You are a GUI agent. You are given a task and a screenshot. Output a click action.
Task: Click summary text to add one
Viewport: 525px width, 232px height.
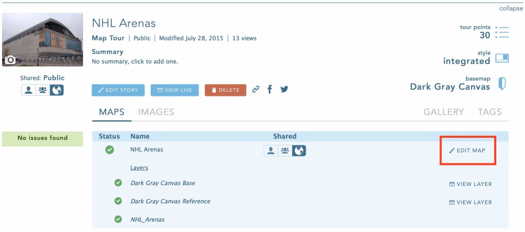(135, 61)
